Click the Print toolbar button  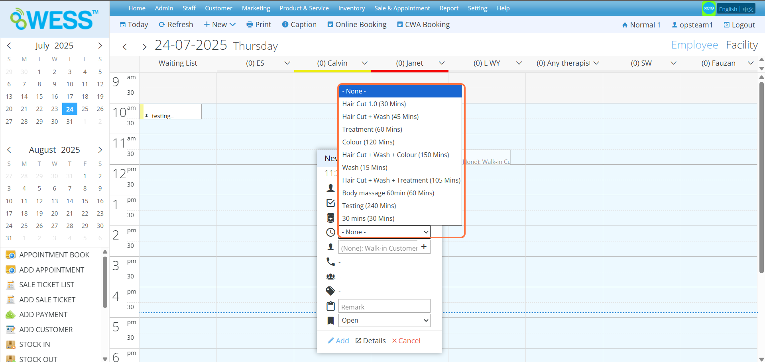pos(259,25)
